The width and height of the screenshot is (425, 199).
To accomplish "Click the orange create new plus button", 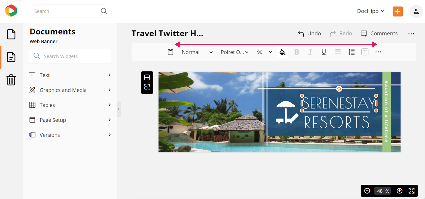I will (398, 11).
